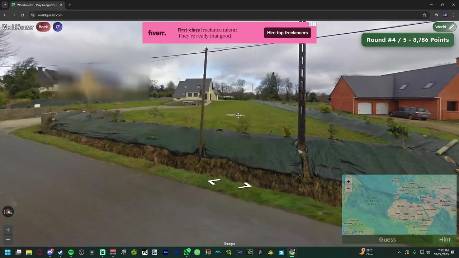Bookmark this page with the star icon

(425, 15)
